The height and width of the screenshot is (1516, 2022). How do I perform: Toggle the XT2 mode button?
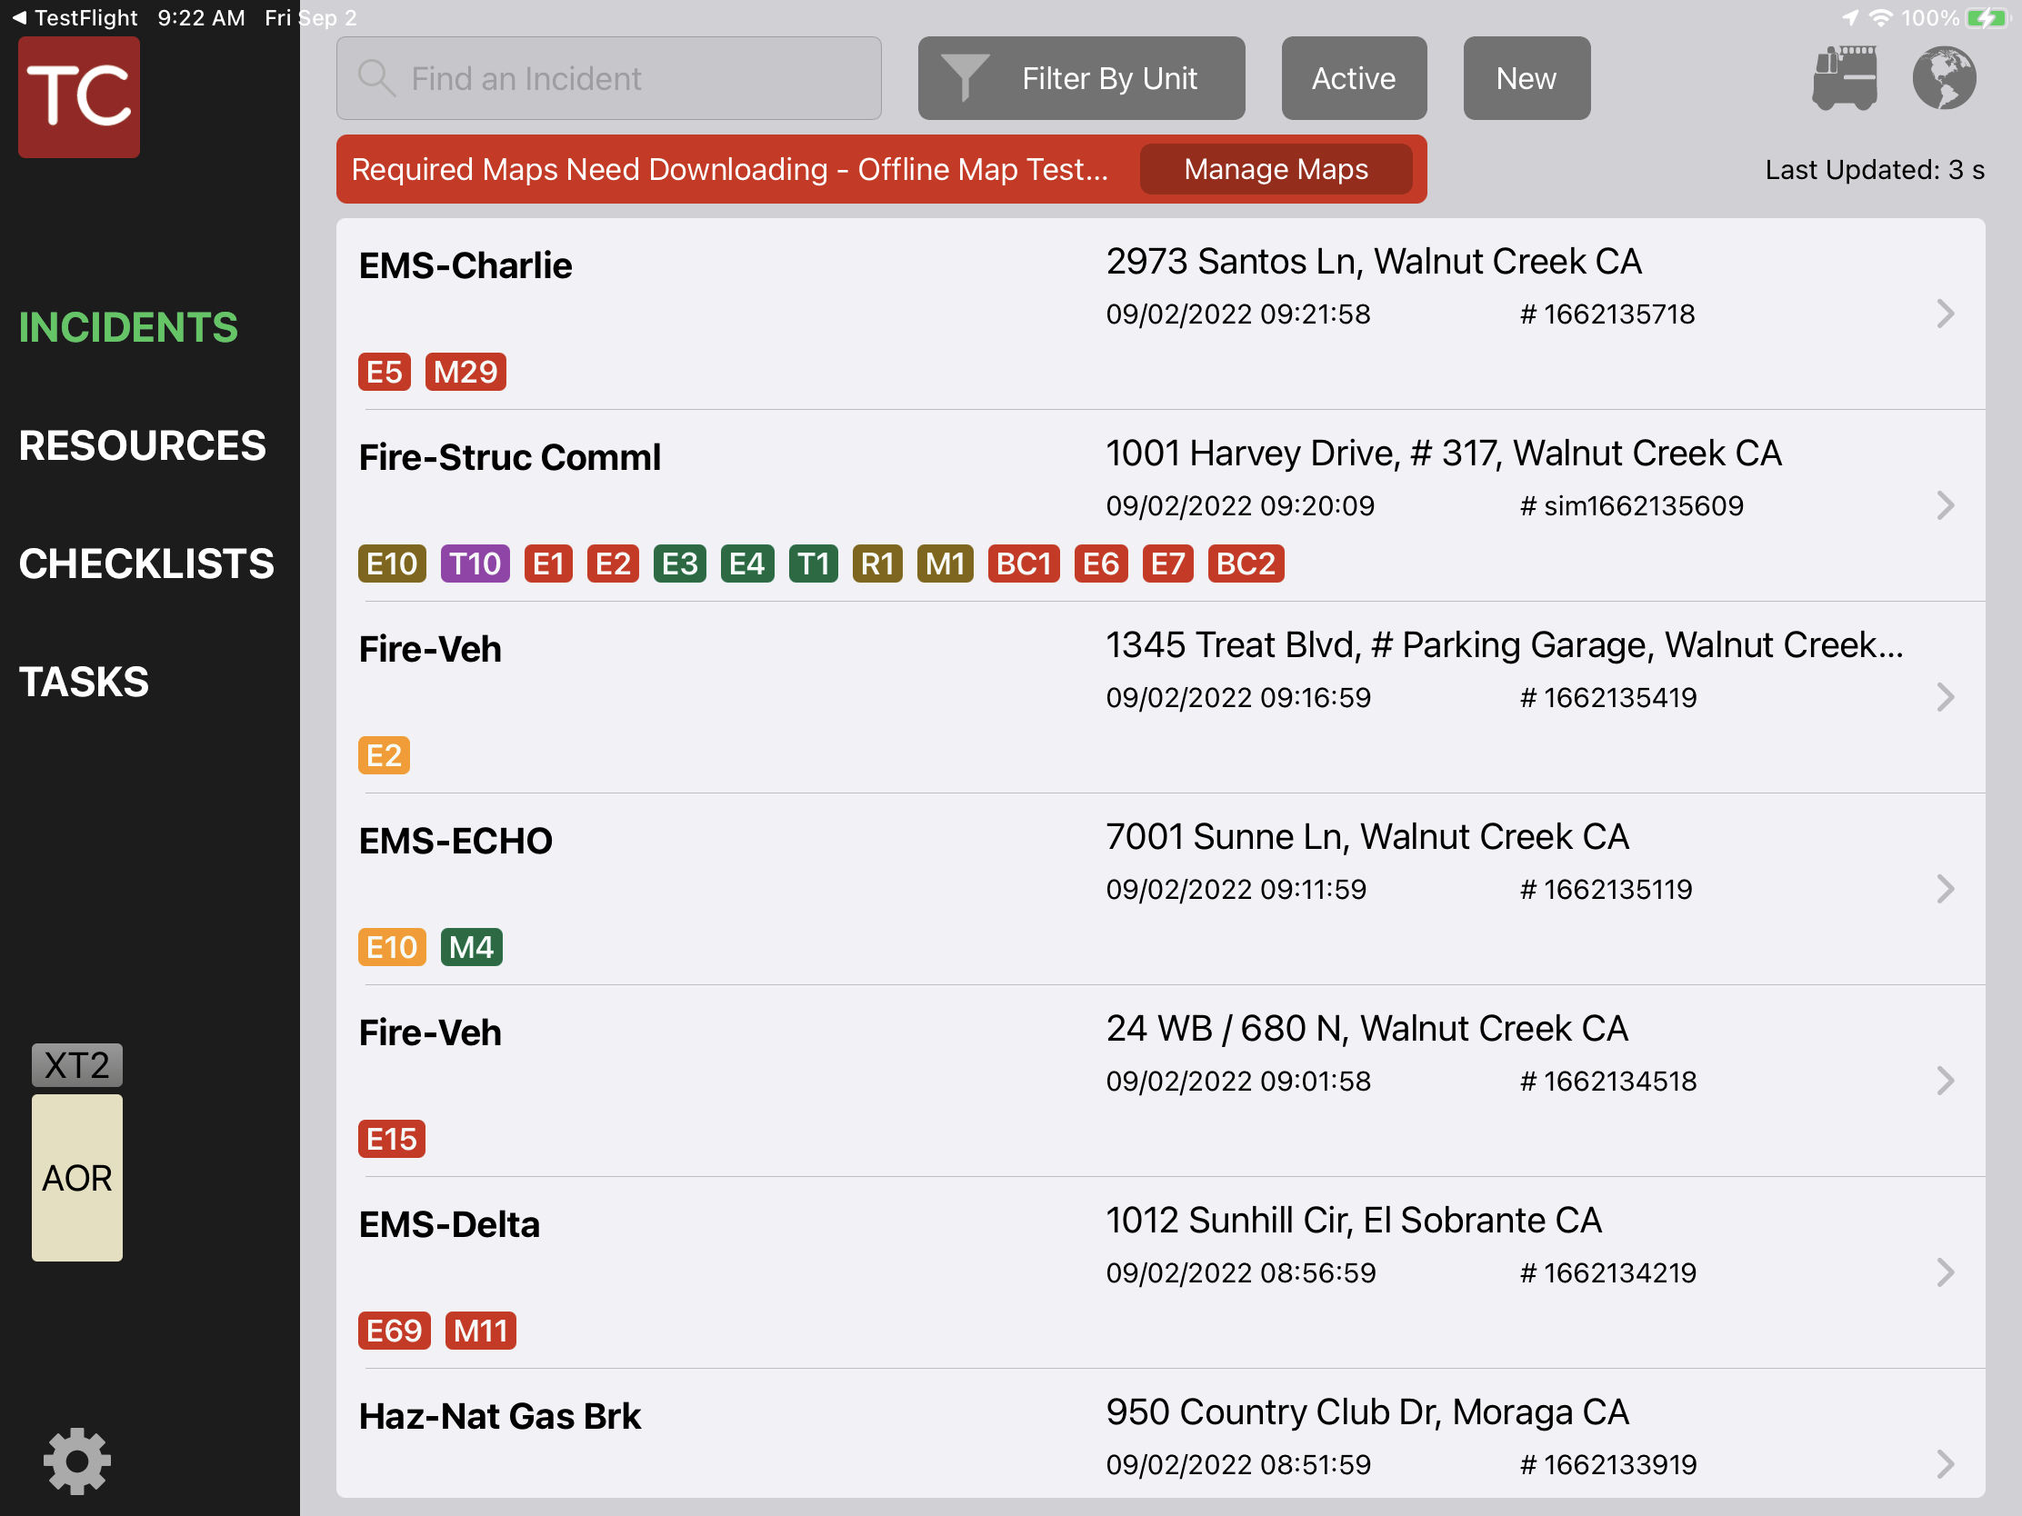pyautogui.click(x=75, y=1063)
